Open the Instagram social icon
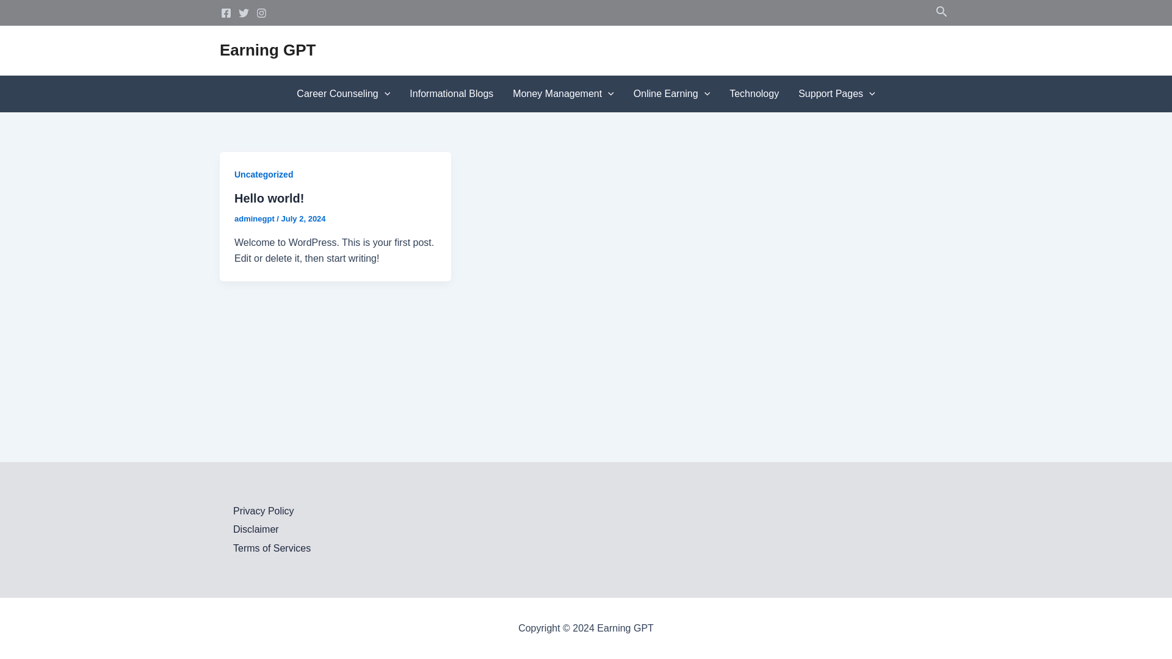The width and height of the screenshot is (1172, 659). coord(261,13)
